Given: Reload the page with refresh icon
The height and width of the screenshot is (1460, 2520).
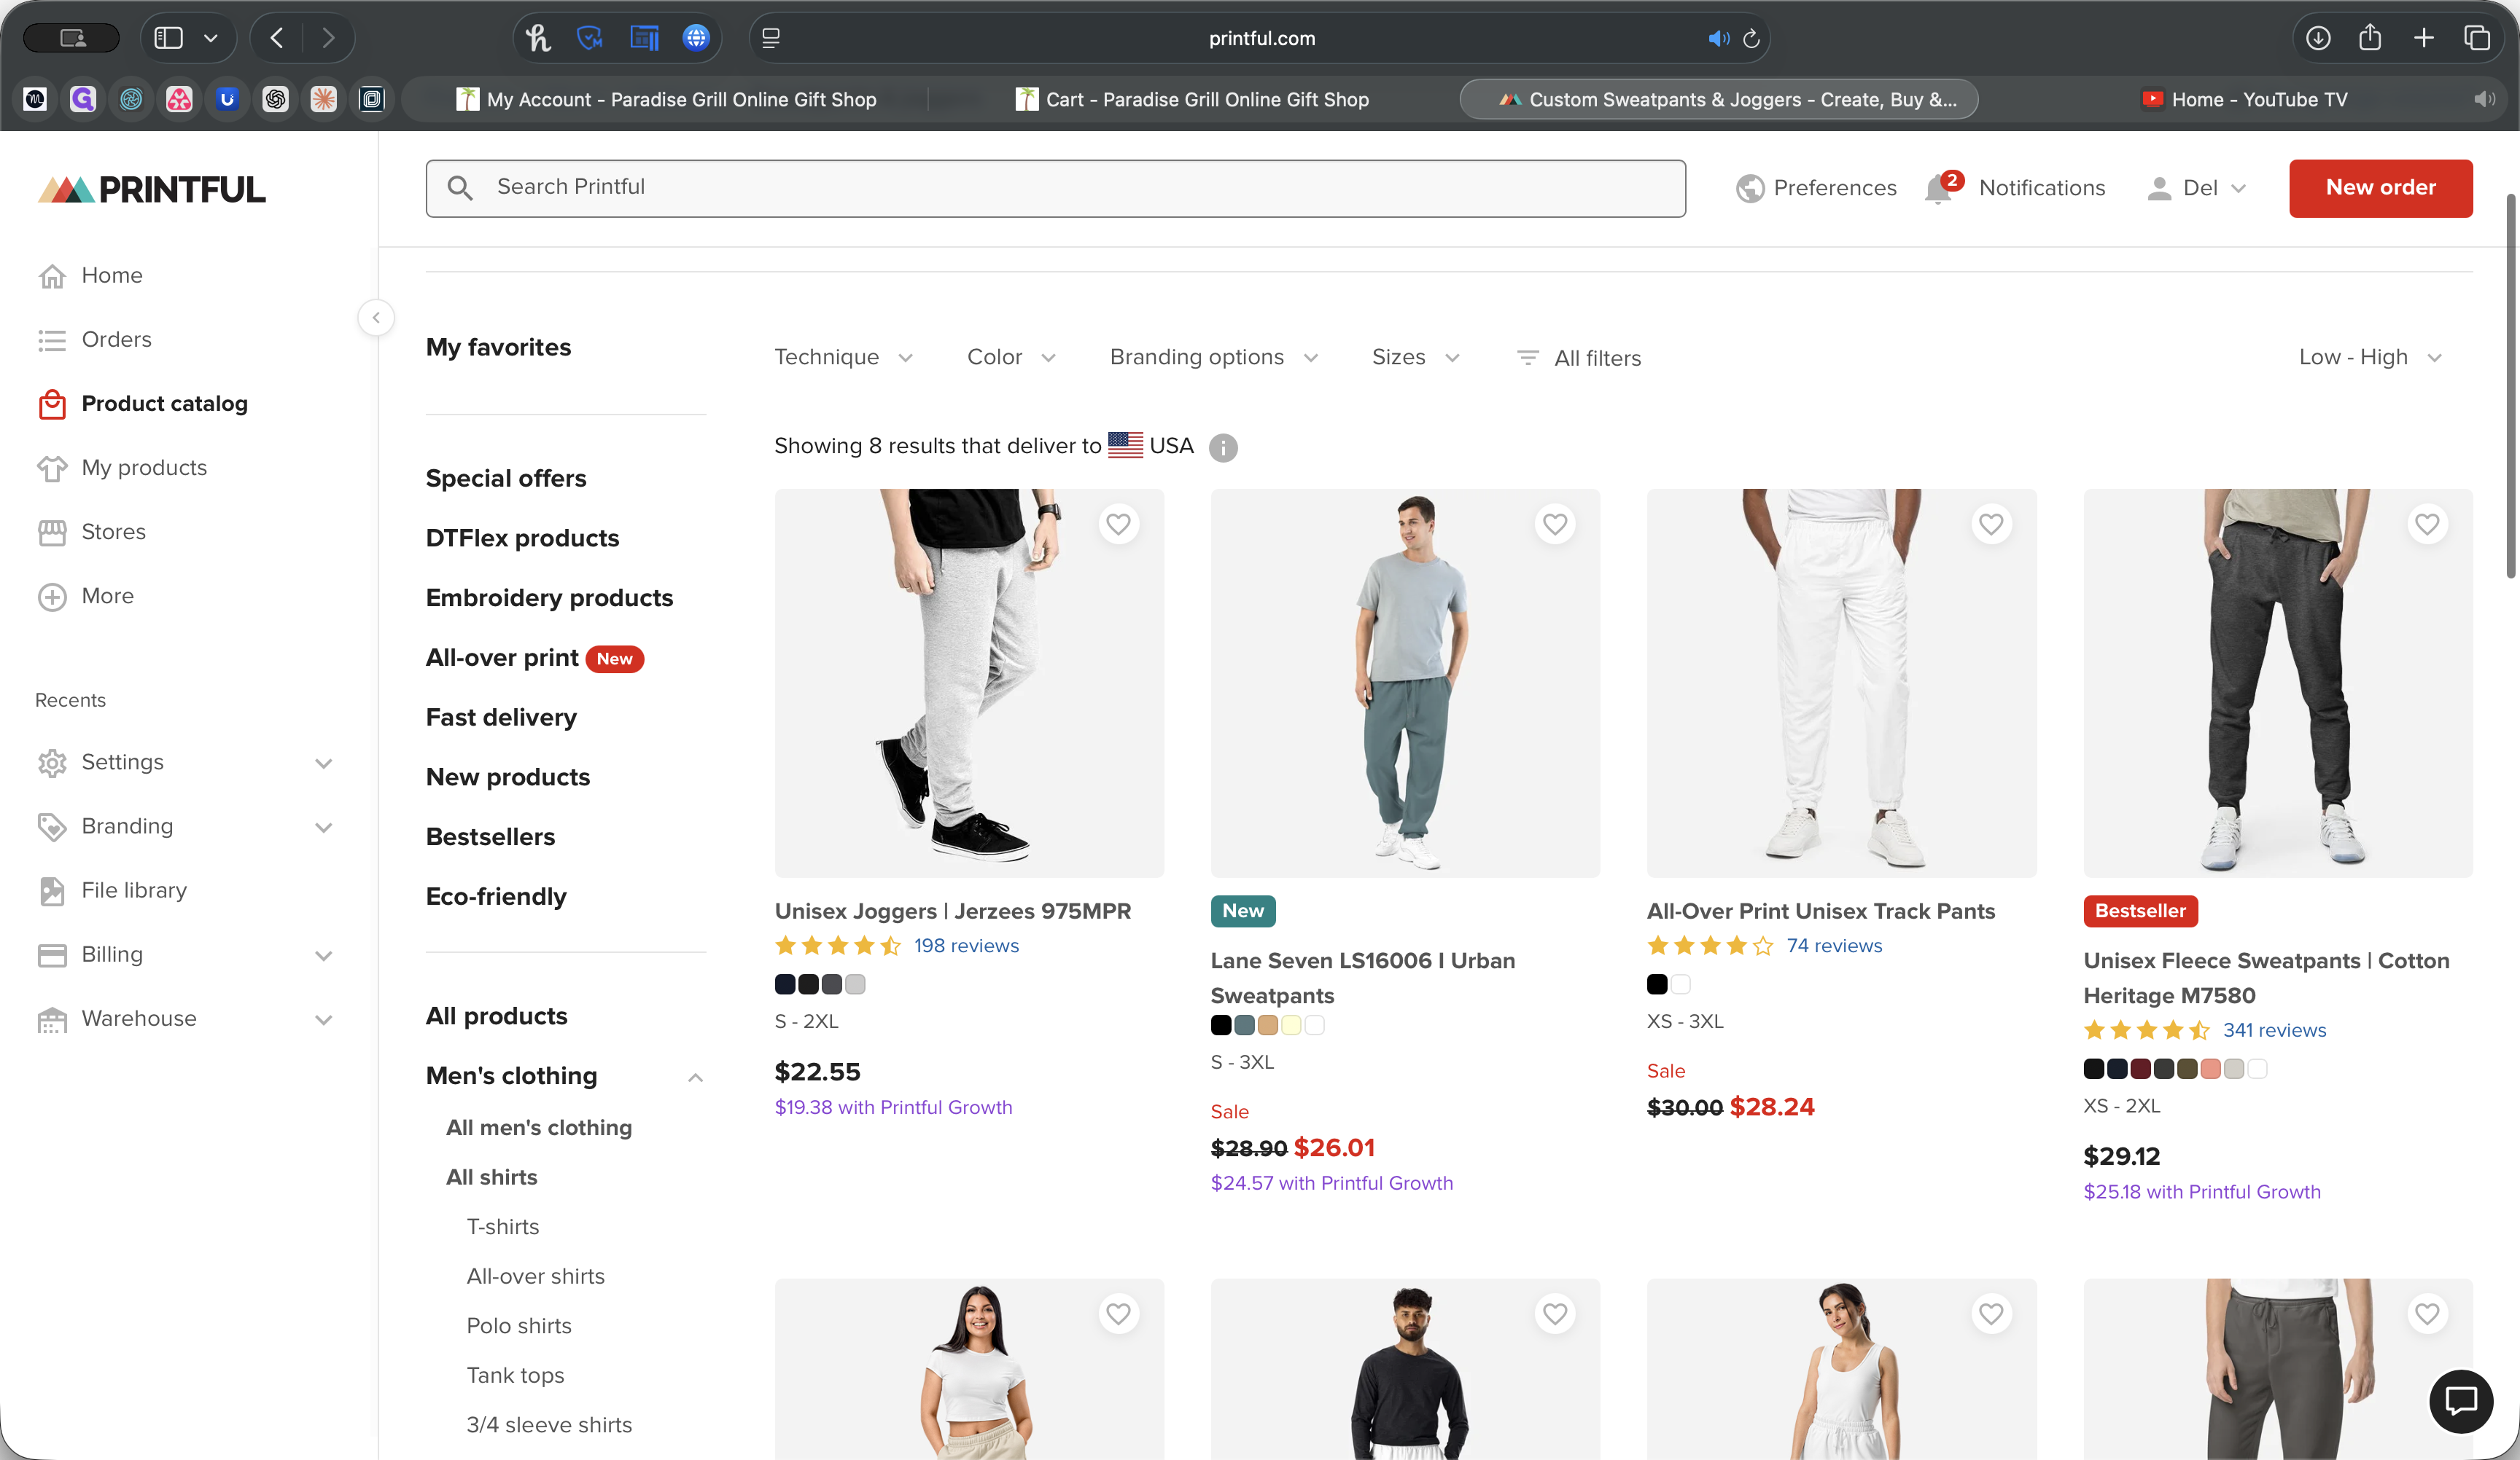Looking at the screenshot, I should [x=1751, y=39].
